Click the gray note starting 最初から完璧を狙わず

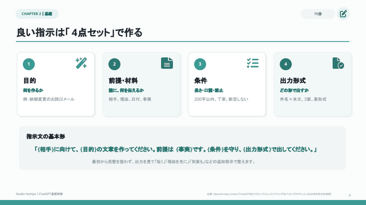[x=174, y=162]
